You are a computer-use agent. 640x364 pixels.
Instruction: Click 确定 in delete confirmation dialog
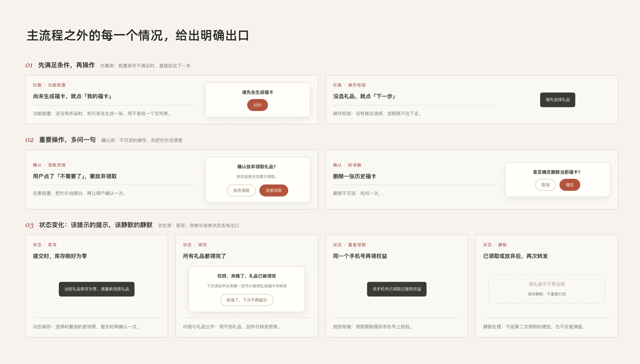coord(569,185)
